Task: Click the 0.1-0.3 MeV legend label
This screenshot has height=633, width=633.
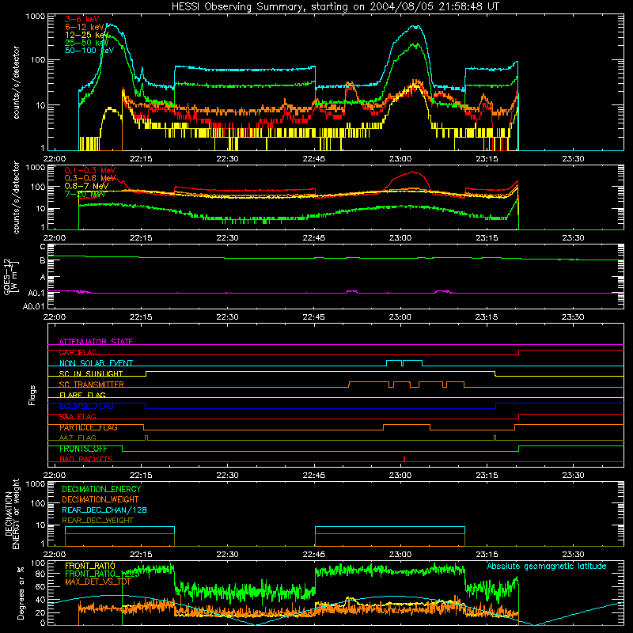Action: [90, 170]
